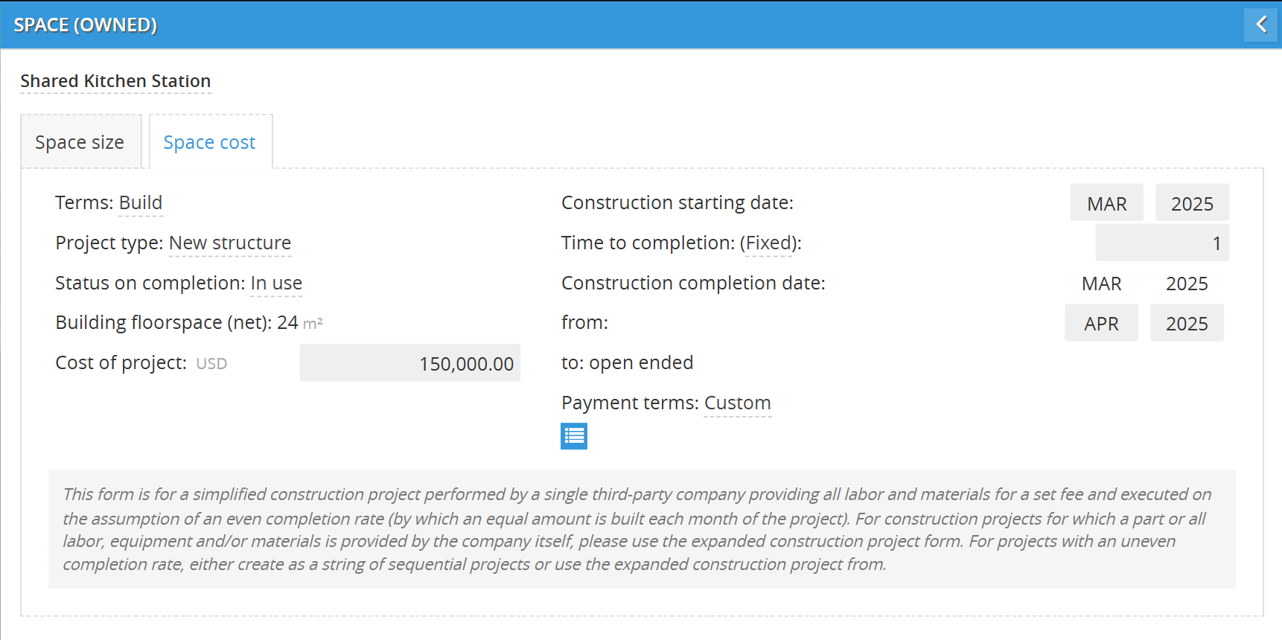This screenshot has width=1282, height=640.
Task: Click the Cost of project amount field
Action: coord(410,363)
